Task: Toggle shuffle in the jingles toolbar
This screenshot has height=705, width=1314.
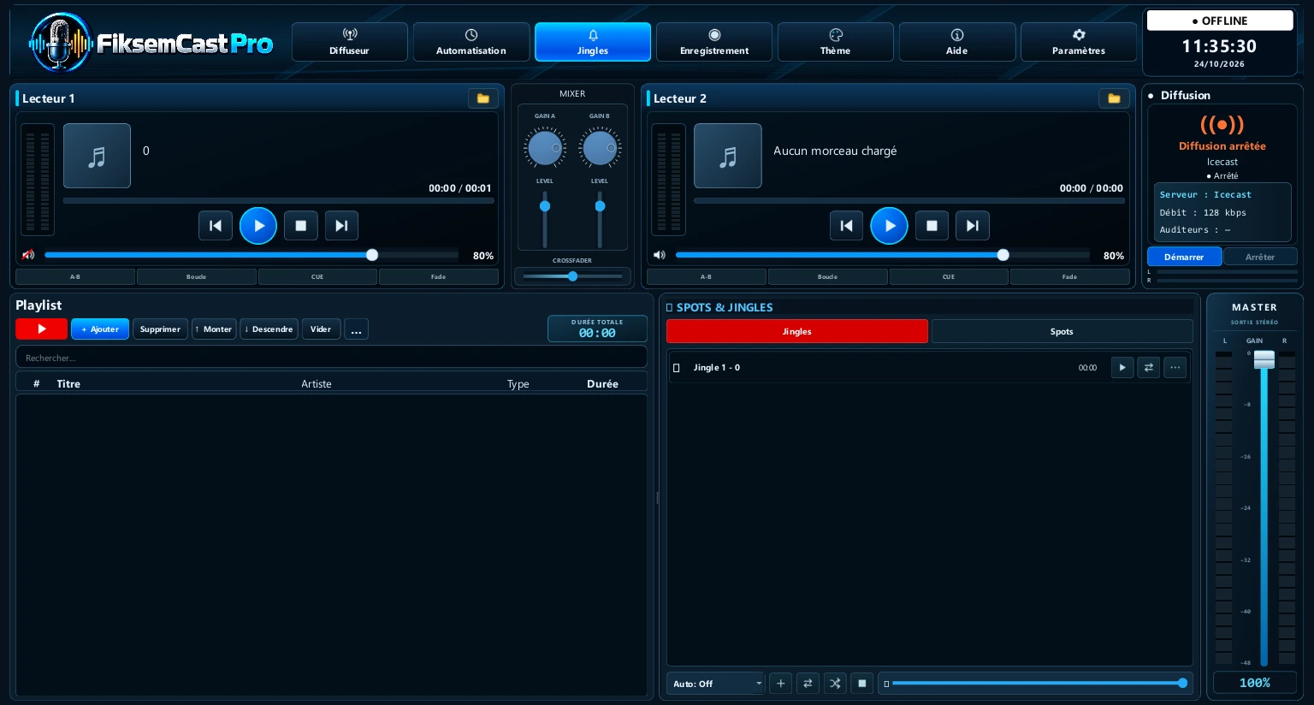Action: (835, 684)
